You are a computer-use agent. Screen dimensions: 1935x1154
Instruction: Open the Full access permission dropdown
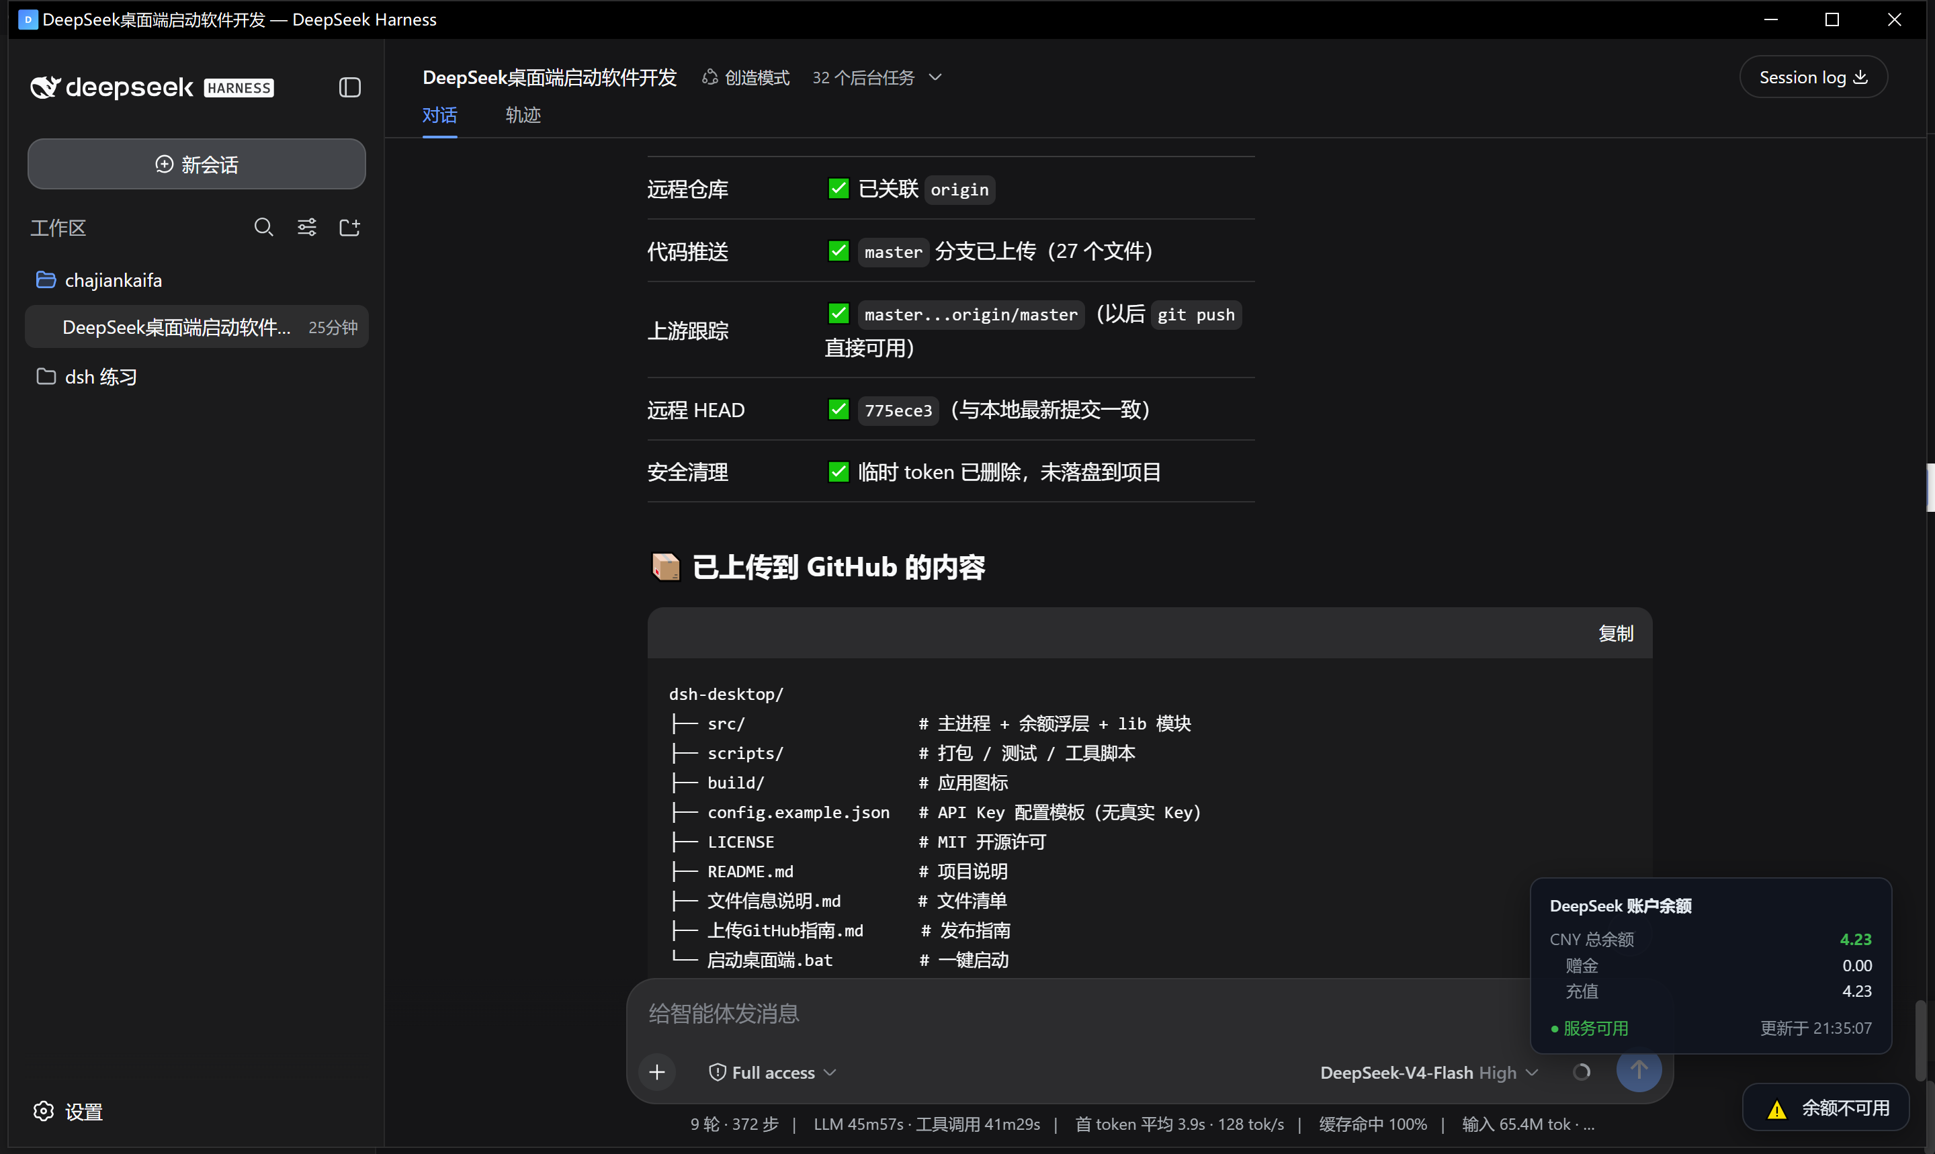pyautogui.click(x=772, y=1072)
